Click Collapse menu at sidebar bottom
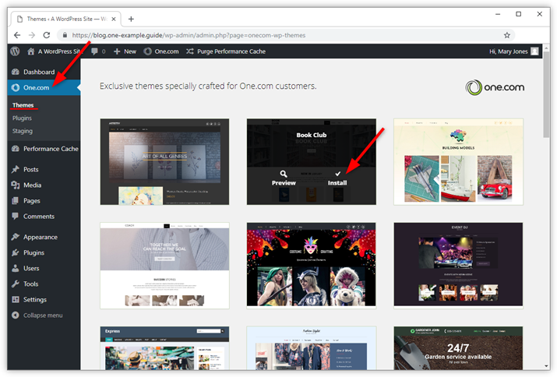The image size is (557, 377). (43, 315)
